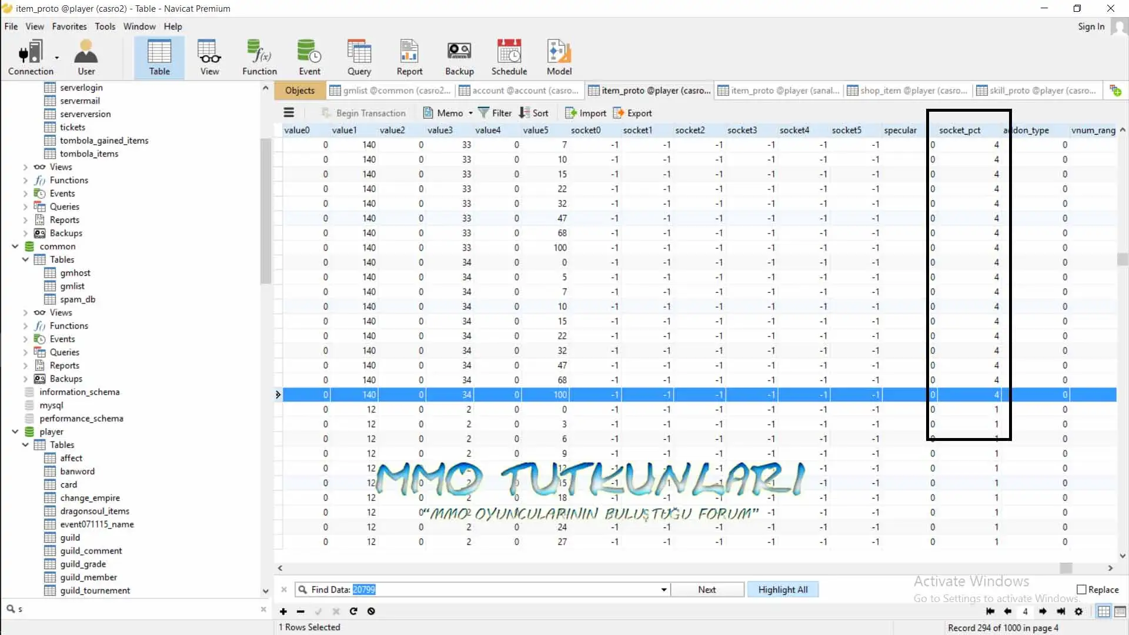Click the Filter button
1129x635 pixels.
pos(495,113)
